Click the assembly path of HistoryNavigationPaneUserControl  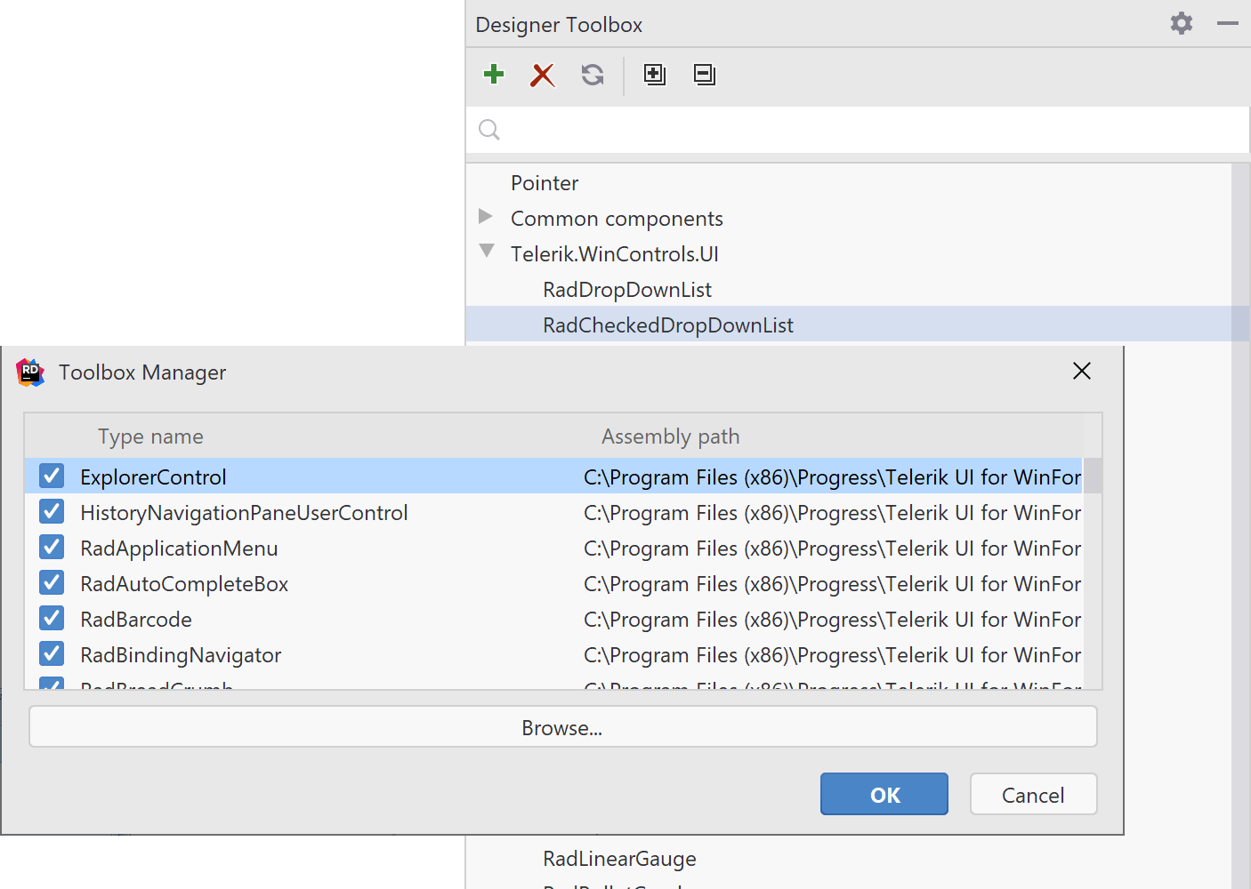tap(832, 513)
